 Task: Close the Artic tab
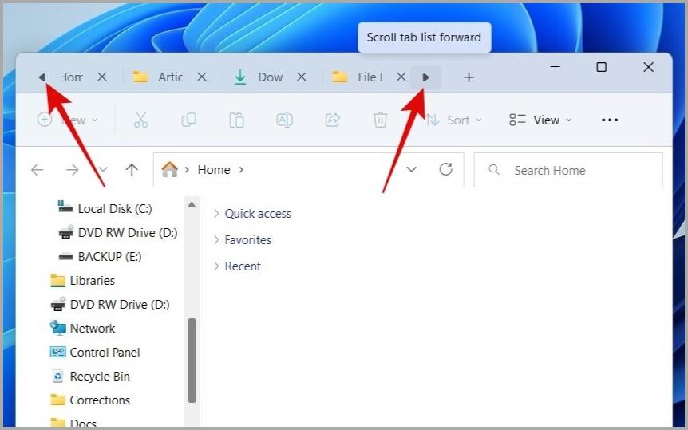tap(202, 77)
